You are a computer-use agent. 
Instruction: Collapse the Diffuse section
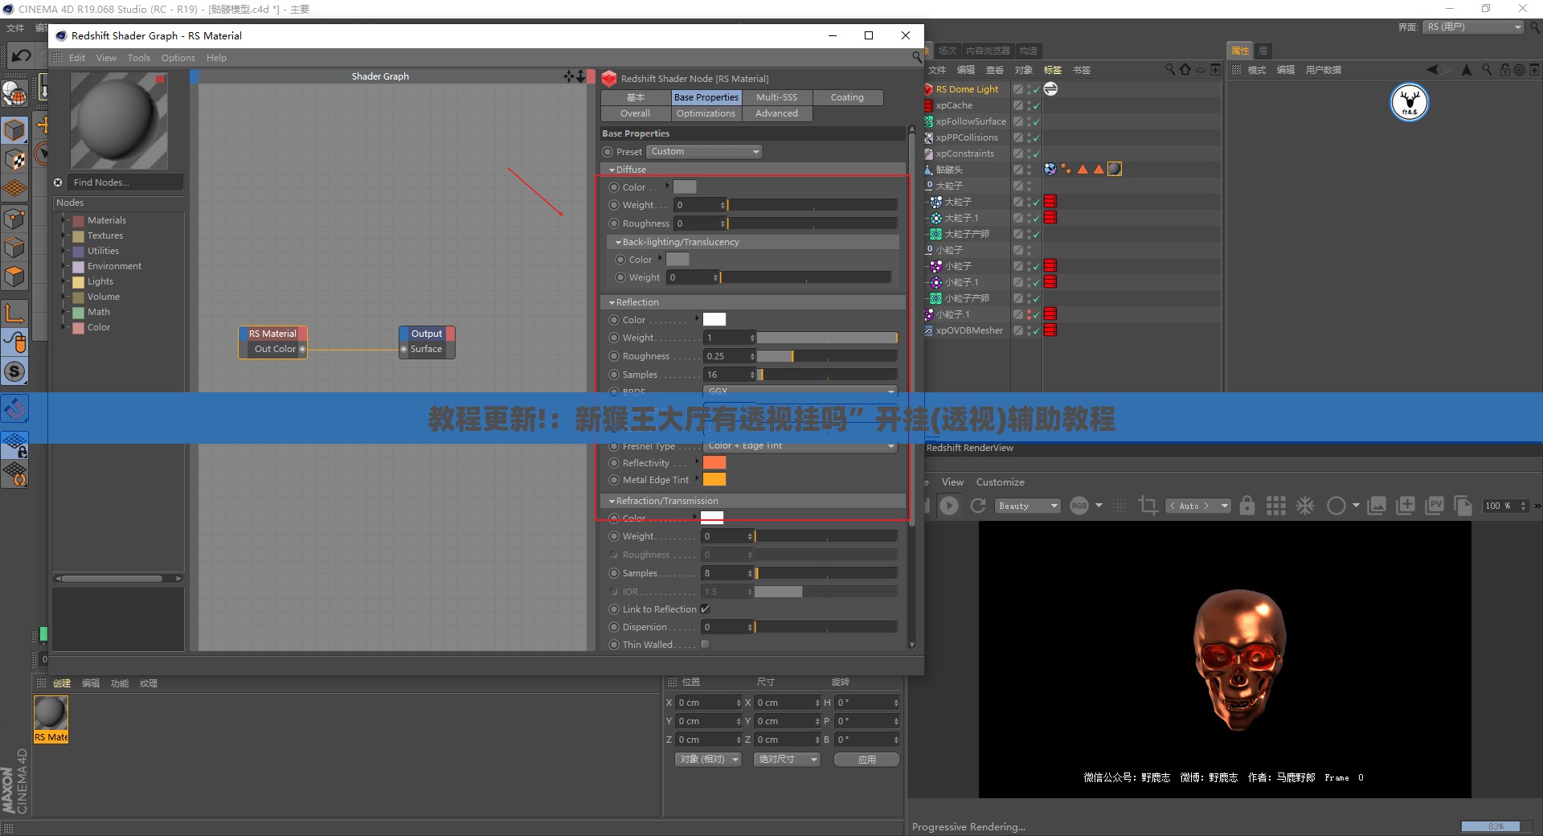(612, 170)
